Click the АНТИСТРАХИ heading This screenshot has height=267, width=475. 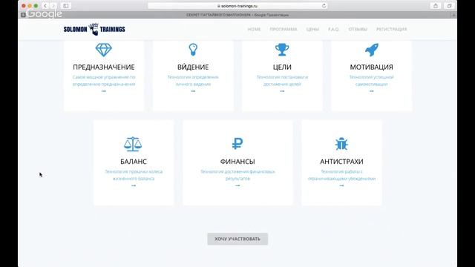coord(341,162)
